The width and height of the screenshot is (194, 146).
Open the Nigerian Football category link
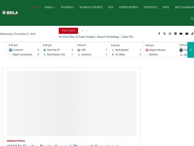[x=16, y=141]
